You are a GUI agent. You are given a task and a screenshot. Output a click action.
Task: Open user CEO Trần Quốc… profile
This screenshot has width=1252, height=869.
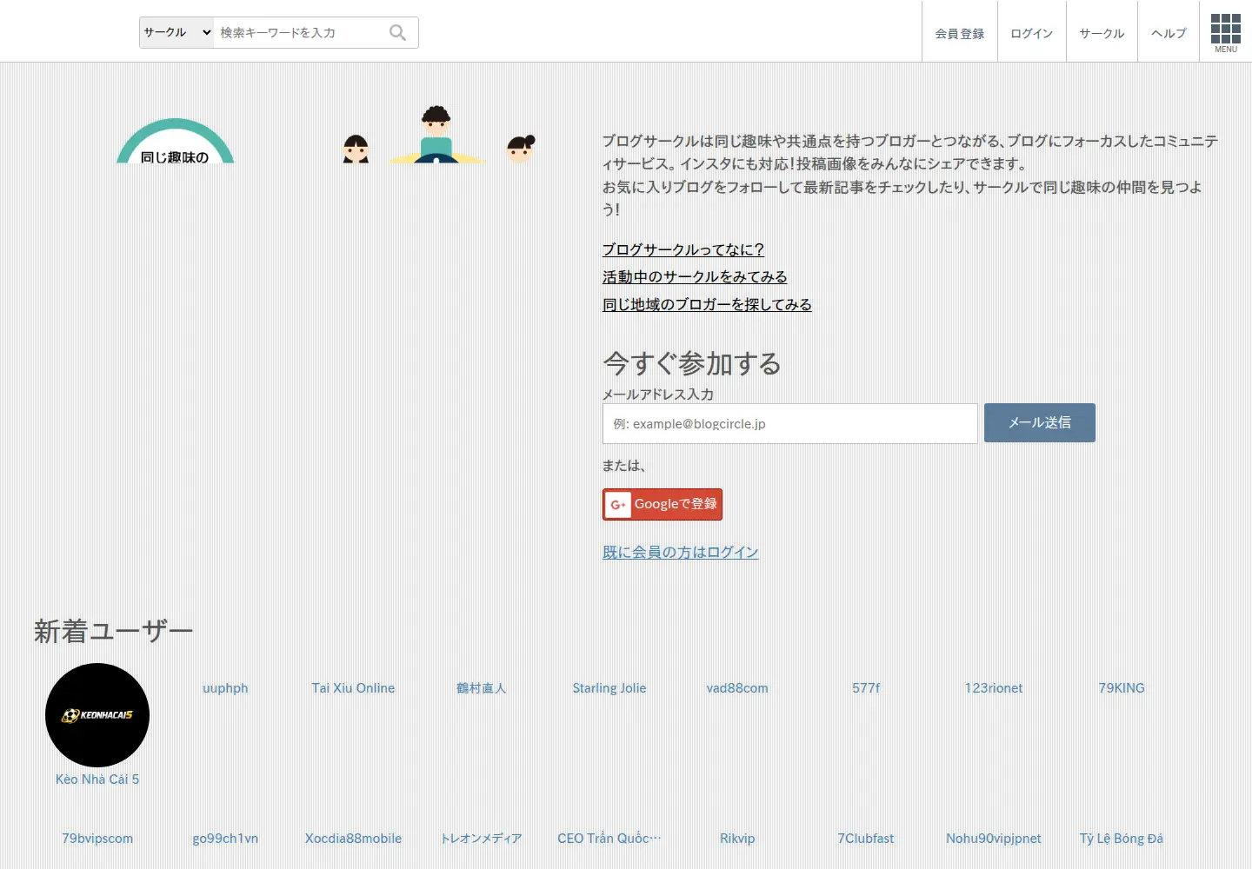(x=609, y=839)
